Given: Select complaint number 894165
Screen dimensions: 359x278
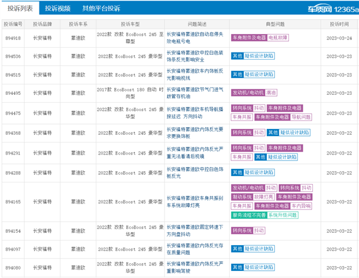Looking at the screenshot, I should [x=13, y=202].
